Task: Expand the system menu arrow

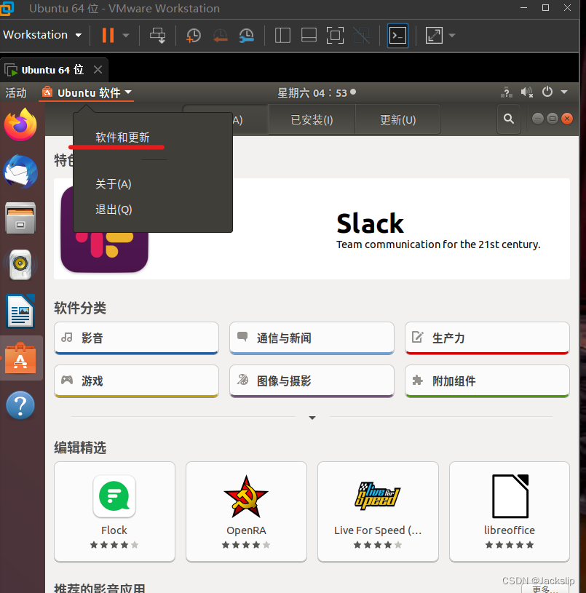Action: pos(564,92)
